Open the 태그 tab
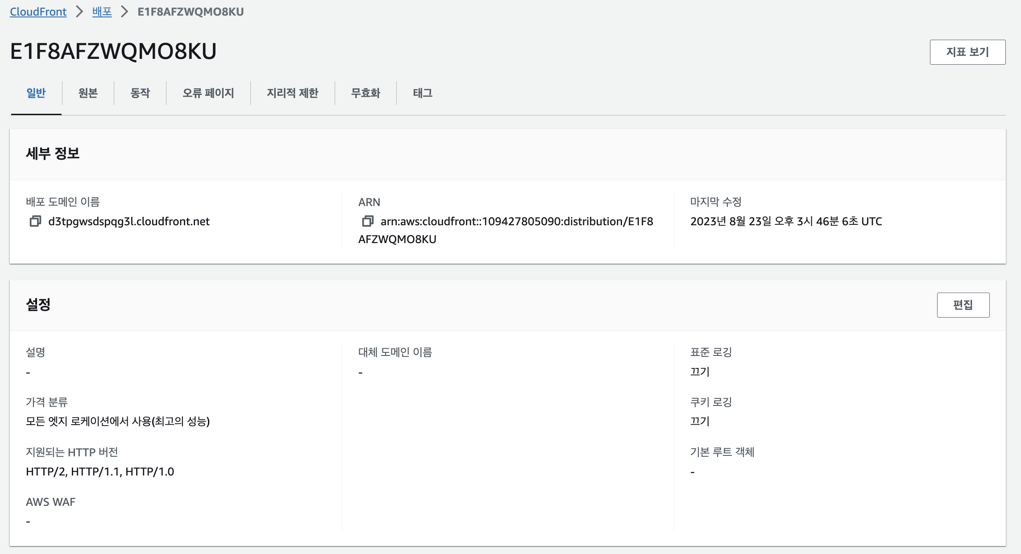1021x554 pixels. (x=423, y=93)
